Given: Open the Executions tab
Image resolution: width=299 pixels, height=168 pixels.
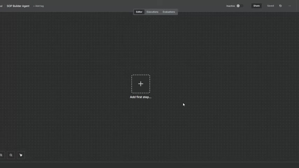Looking at the screenshot, I should (x=152, y=12).
